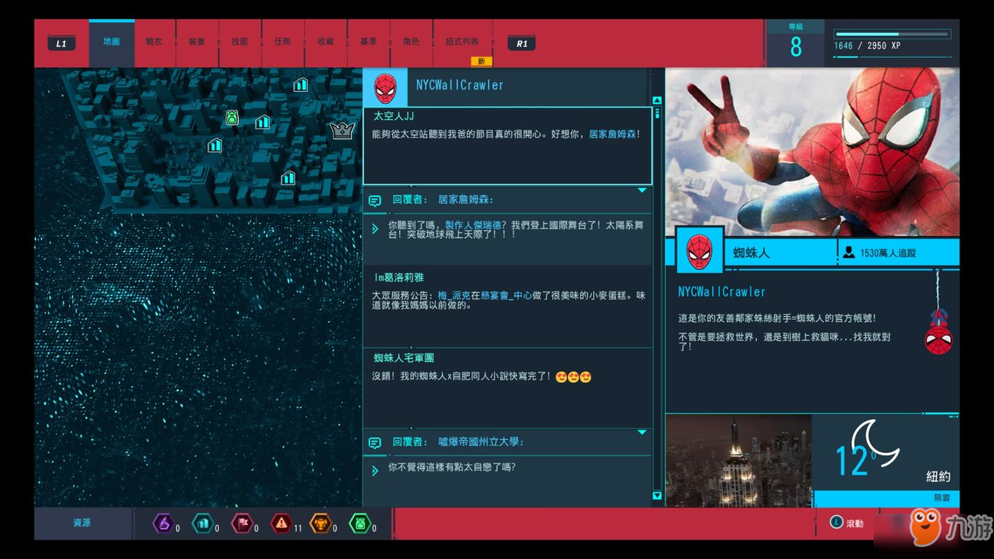Open the 製作人傑瑞德 mention link
Viewport: 994px width, 559px height.
(x=473, y=225)
